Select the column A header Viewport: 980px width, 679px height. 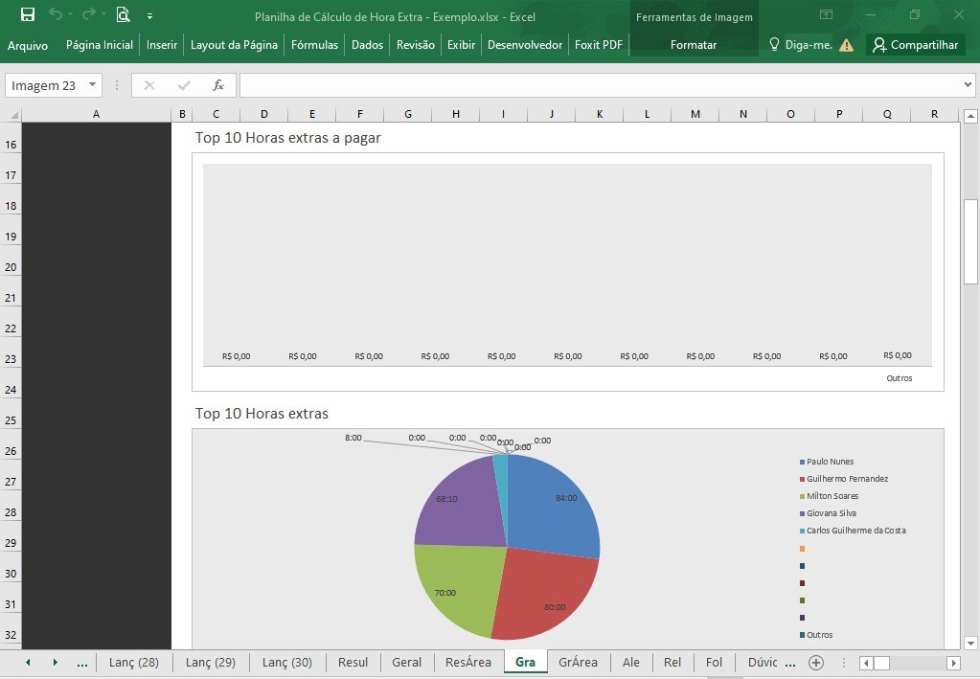point(96,114)
